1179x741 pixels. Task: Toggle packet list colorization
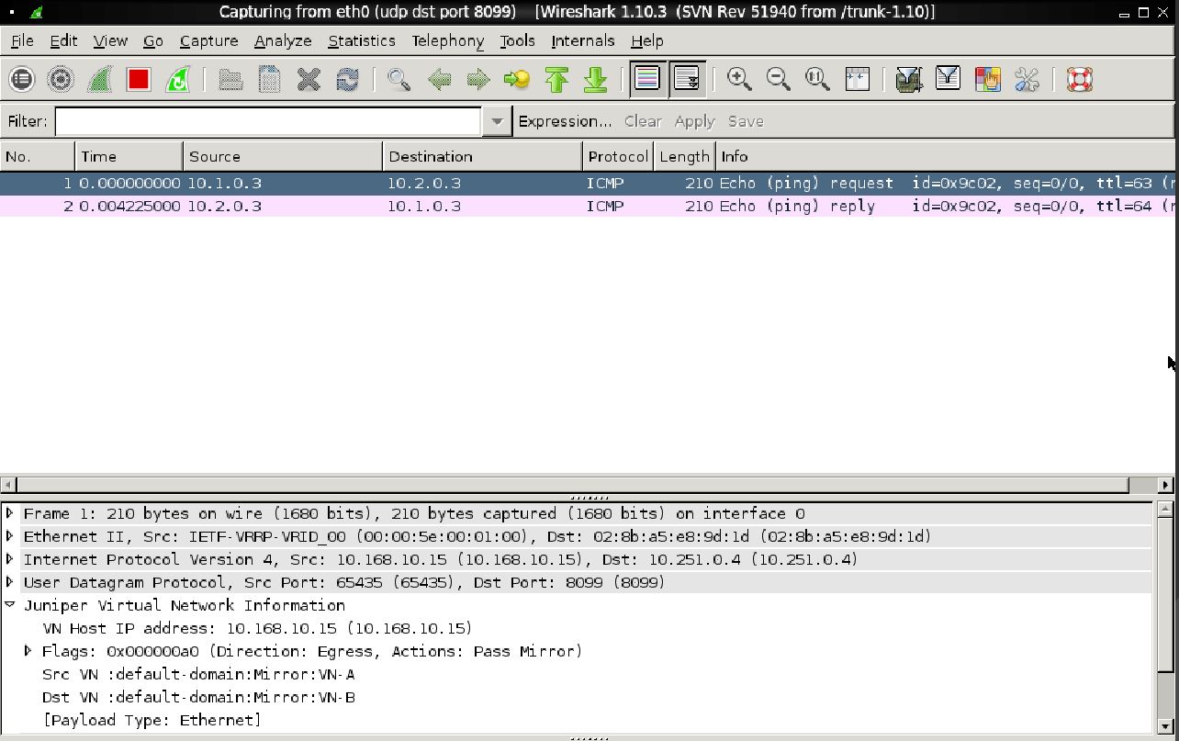tap(648, 79)
